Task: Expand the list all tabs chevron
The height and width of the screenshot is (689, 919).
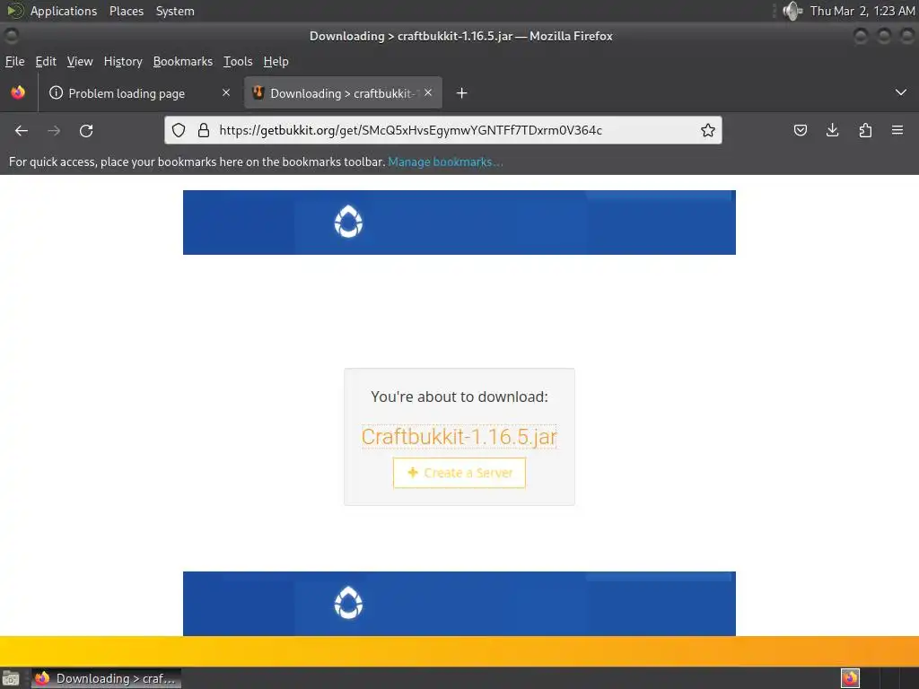Action: tap(901, 92)
